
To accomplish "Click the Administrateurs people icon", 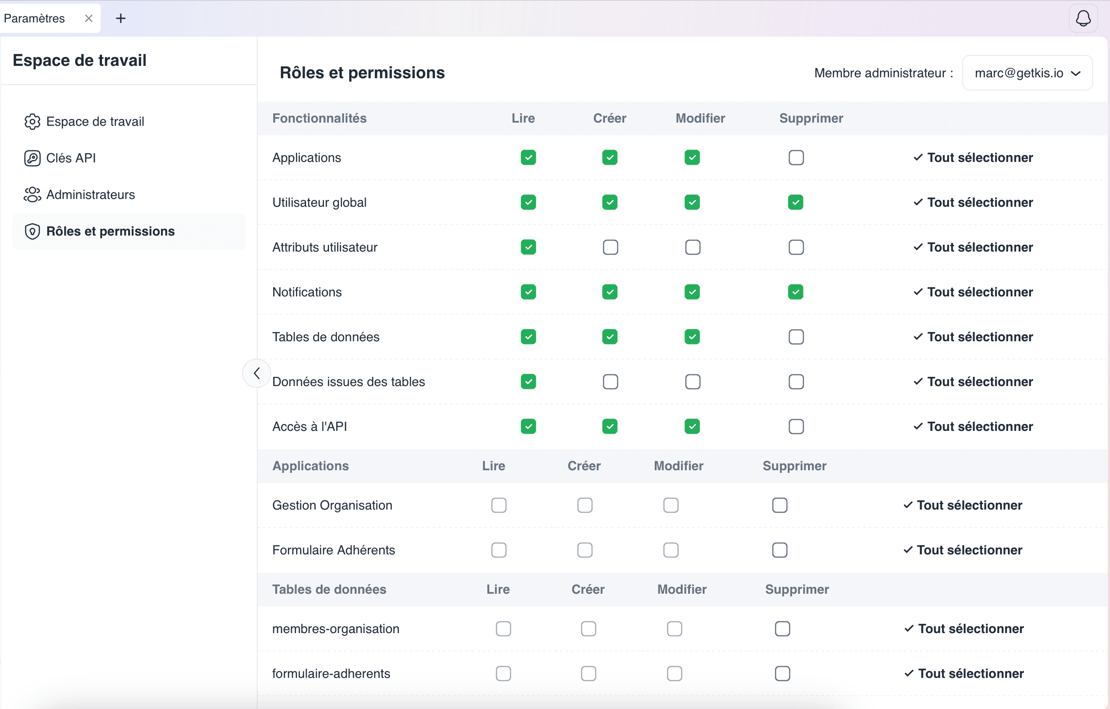I will point(32,194).
